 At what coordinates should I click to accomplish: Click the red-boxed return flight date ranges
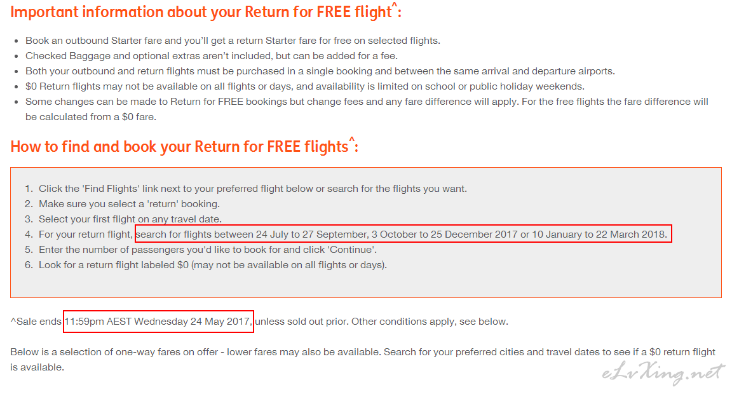(x=403, y=234)
